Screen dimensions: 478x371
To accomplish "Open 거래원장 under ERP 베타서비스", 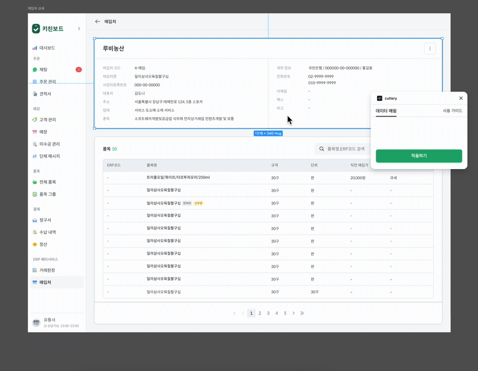I will point(47,270).
